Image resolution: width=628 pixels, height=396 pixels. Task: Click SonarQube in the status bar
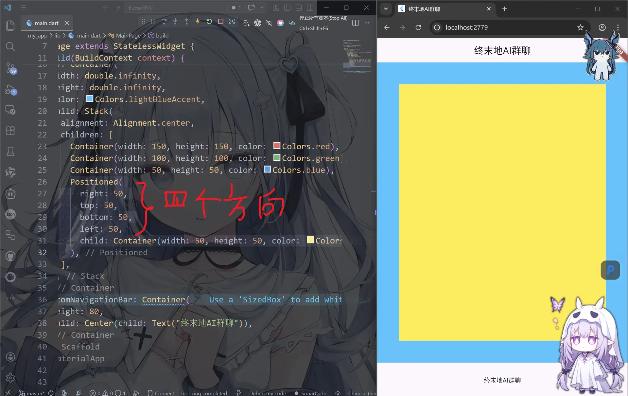(x=311, y=393)
